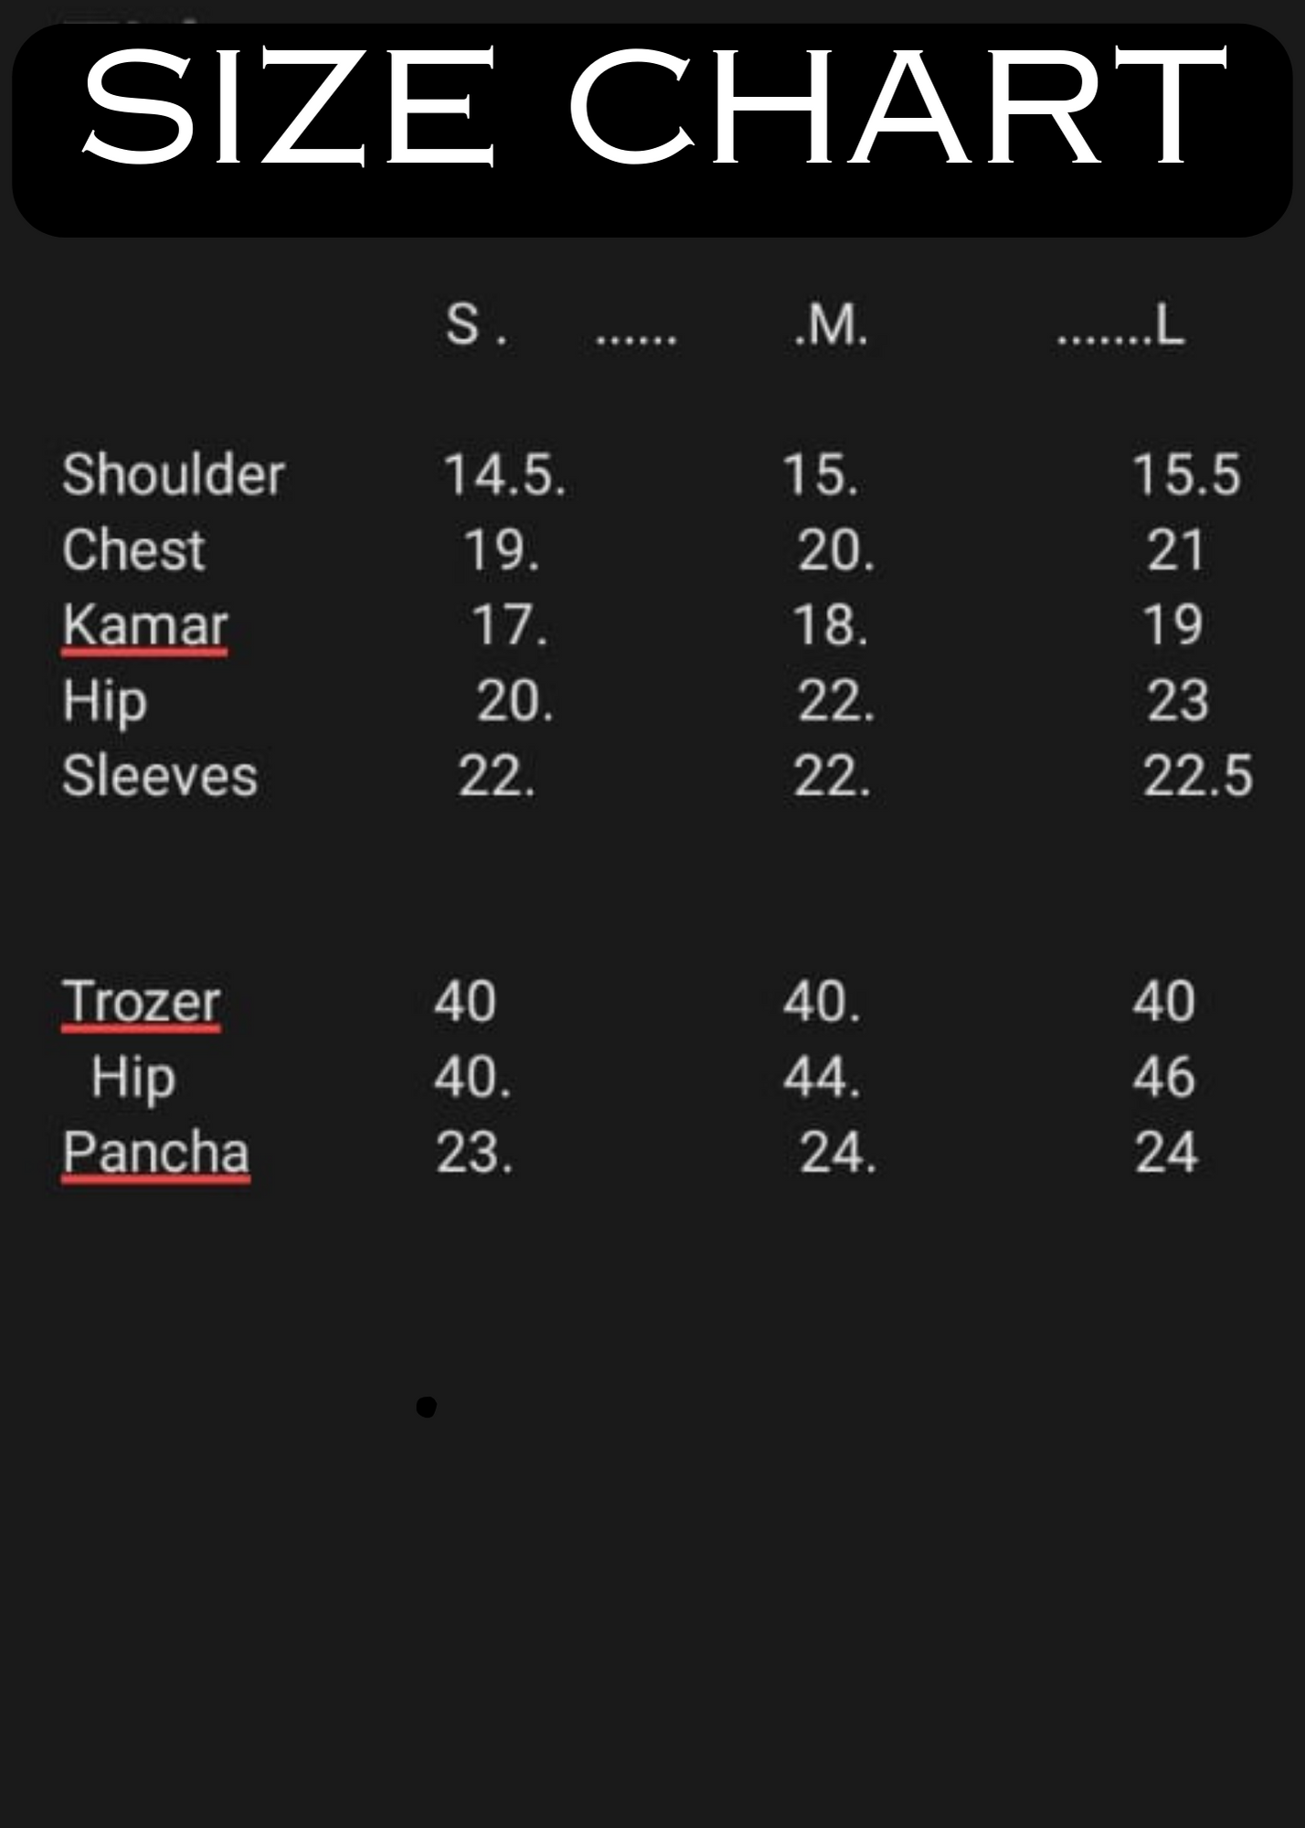Click the black dot below the table
The image size is (1305, 1828).
pos(426,1407)
